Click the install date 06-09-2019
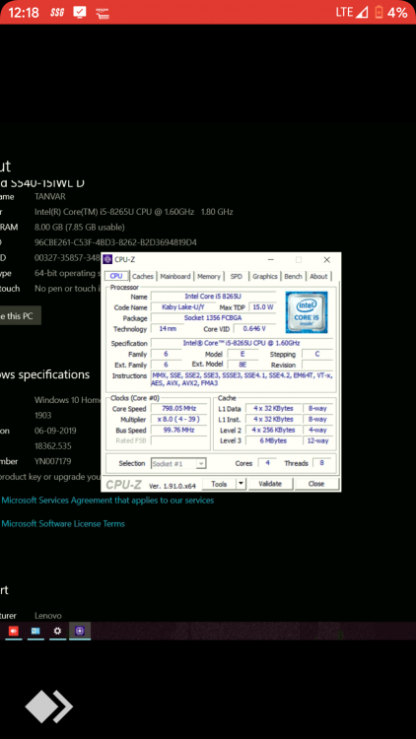 pyautogui.click(x=55, y=431)
